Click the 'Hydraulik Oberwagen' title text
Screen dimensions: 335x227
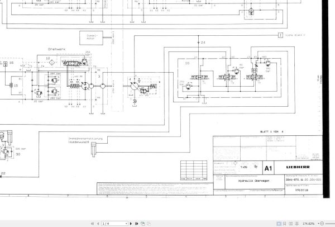(254, 181)
